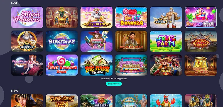Open the Fruit Party game tile

tap(166, 41)
